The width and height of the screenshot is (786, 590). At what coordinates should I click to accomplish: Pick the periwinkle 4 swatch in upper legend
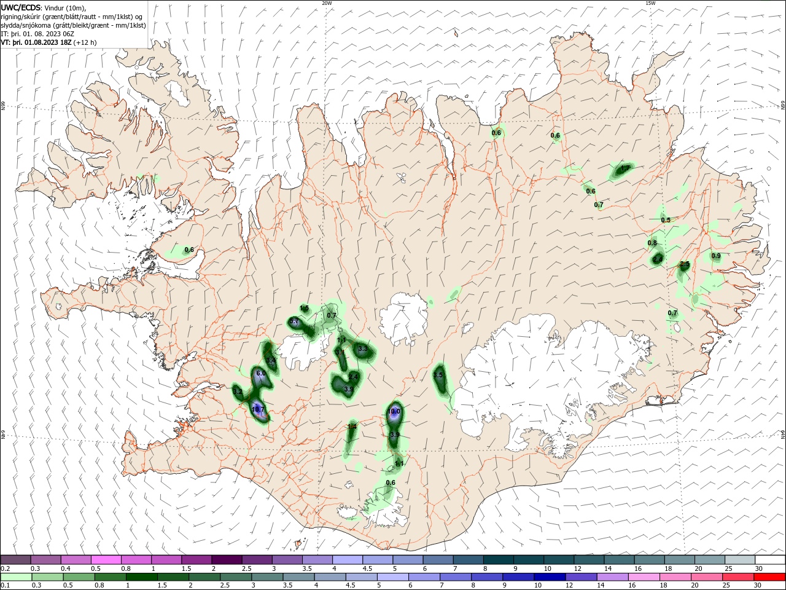pyautogui.click(x=348, y=560)
